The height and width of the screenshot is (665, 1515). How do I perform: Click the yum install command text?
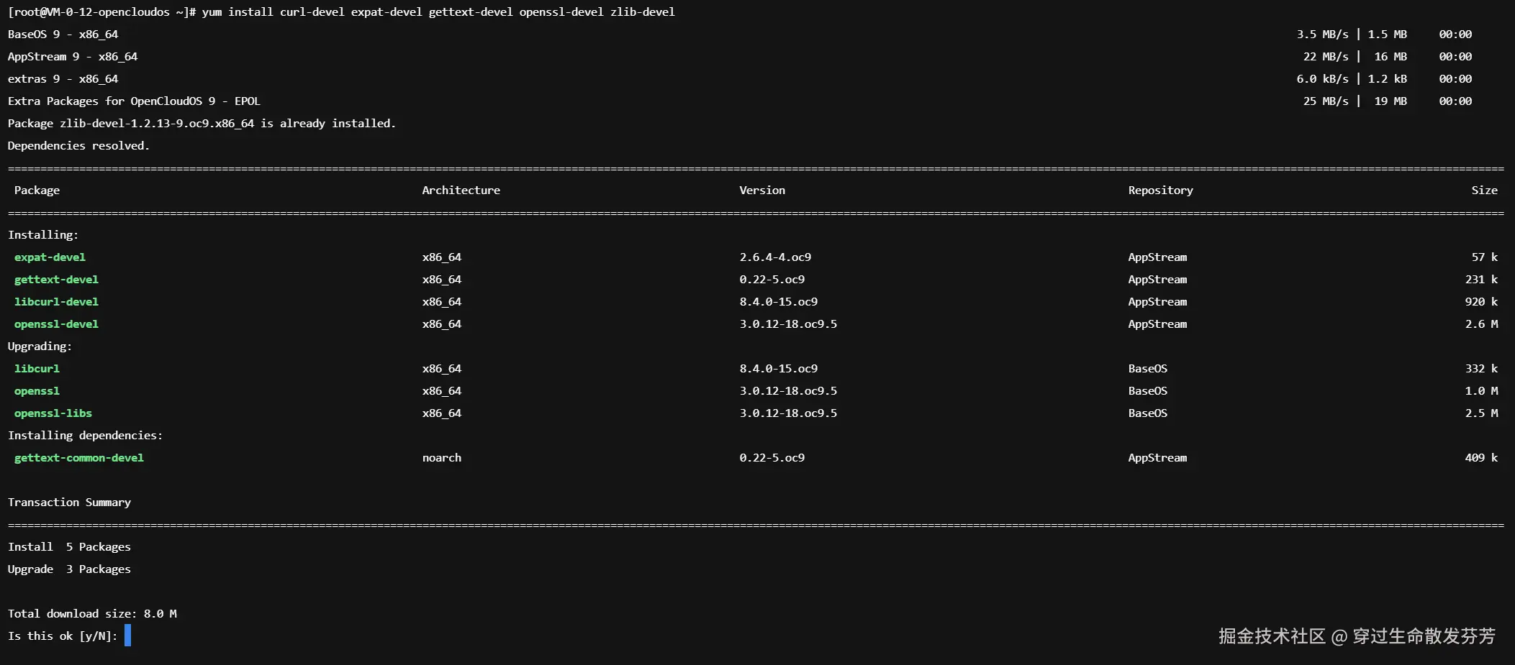(438, 12)
